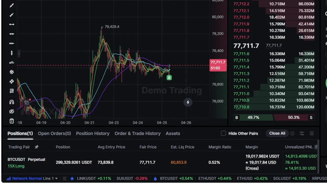Open the Positions(1) tab
The image size is (327, 184).
20,133
